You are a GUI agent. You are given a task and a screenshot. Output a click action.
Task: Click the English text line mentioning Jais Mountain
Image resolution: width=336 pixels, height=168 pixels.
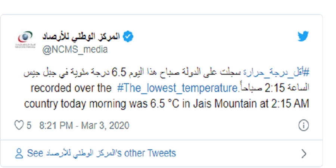166,104
